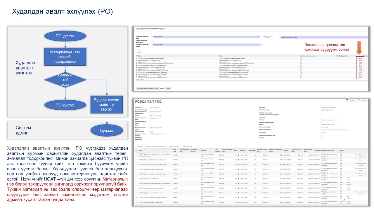Toggle the checkbox in PO line 1 'Reflective Vest'

point(180,155)
